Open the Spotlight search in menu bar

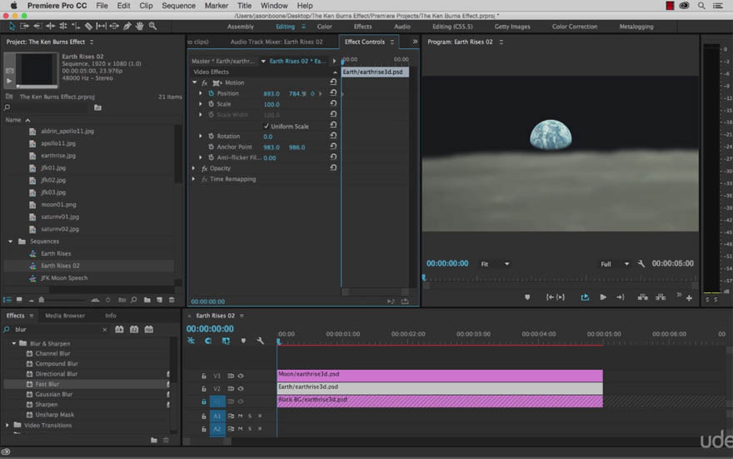pyautogui.click(x=701, y=6)
